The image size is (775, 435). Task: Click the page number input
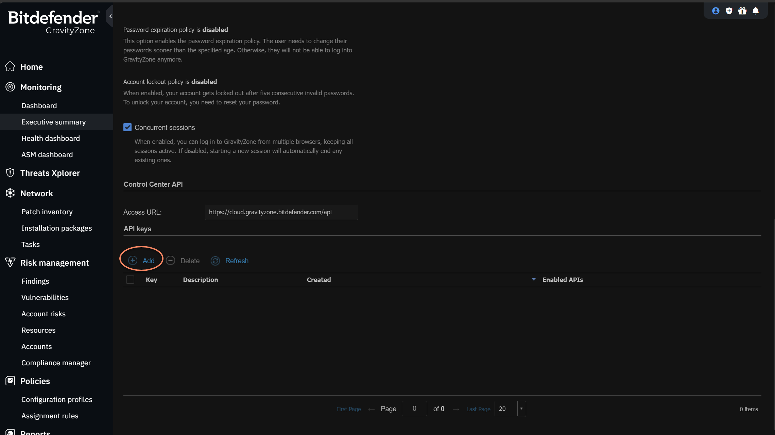pyautogui.click(x=414, y=408)
